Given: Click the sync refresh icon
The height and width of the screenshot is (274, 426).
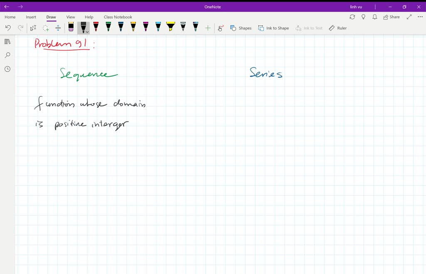Looking at the screenshot, I should coord(352,17).
